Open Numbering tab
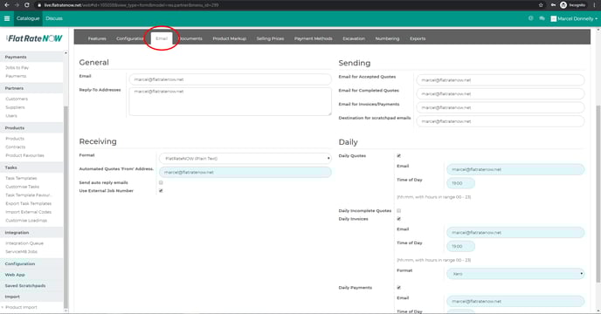The width and height of the screenshot is (601, 314). 387,38
